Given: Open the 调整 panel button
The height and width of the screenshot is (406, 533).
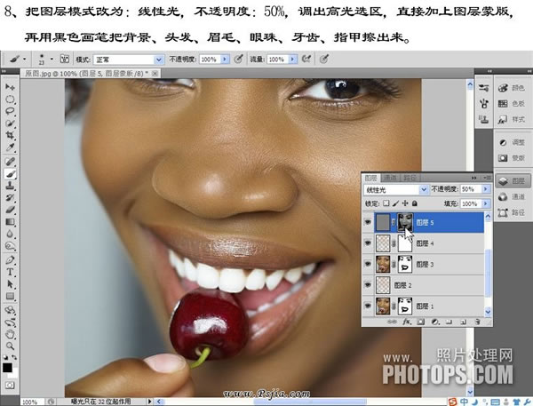Looking at the screenshot, I should 512,142.
